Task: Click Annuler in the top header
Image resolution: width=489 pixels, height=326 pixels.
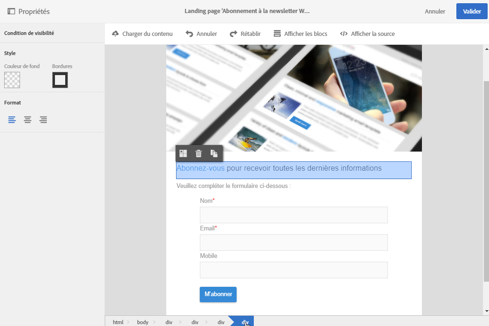Action: click(x=435, y=11)
